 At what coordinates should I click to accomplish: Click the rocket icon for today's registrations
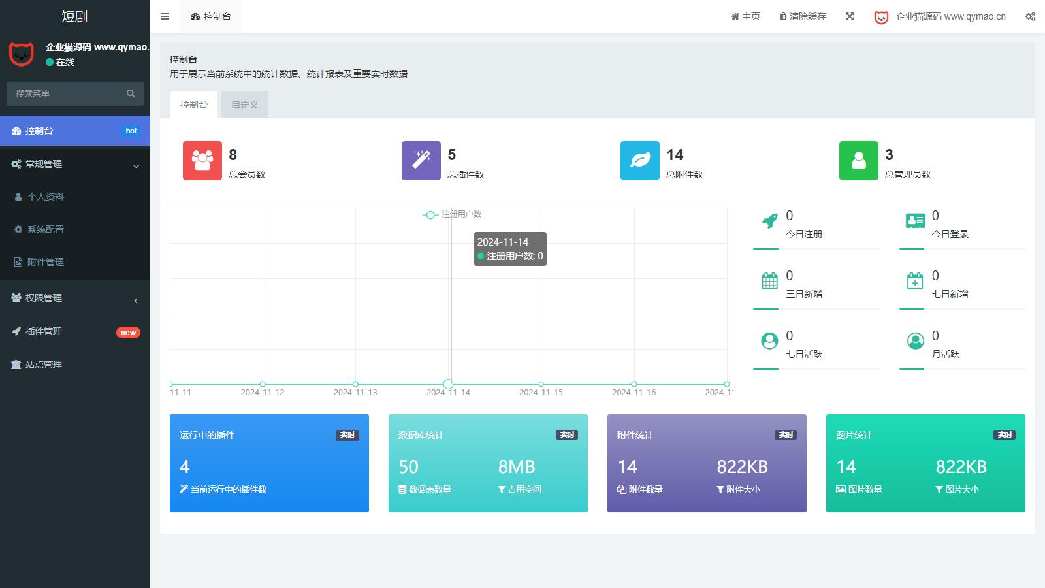[770, 221]
